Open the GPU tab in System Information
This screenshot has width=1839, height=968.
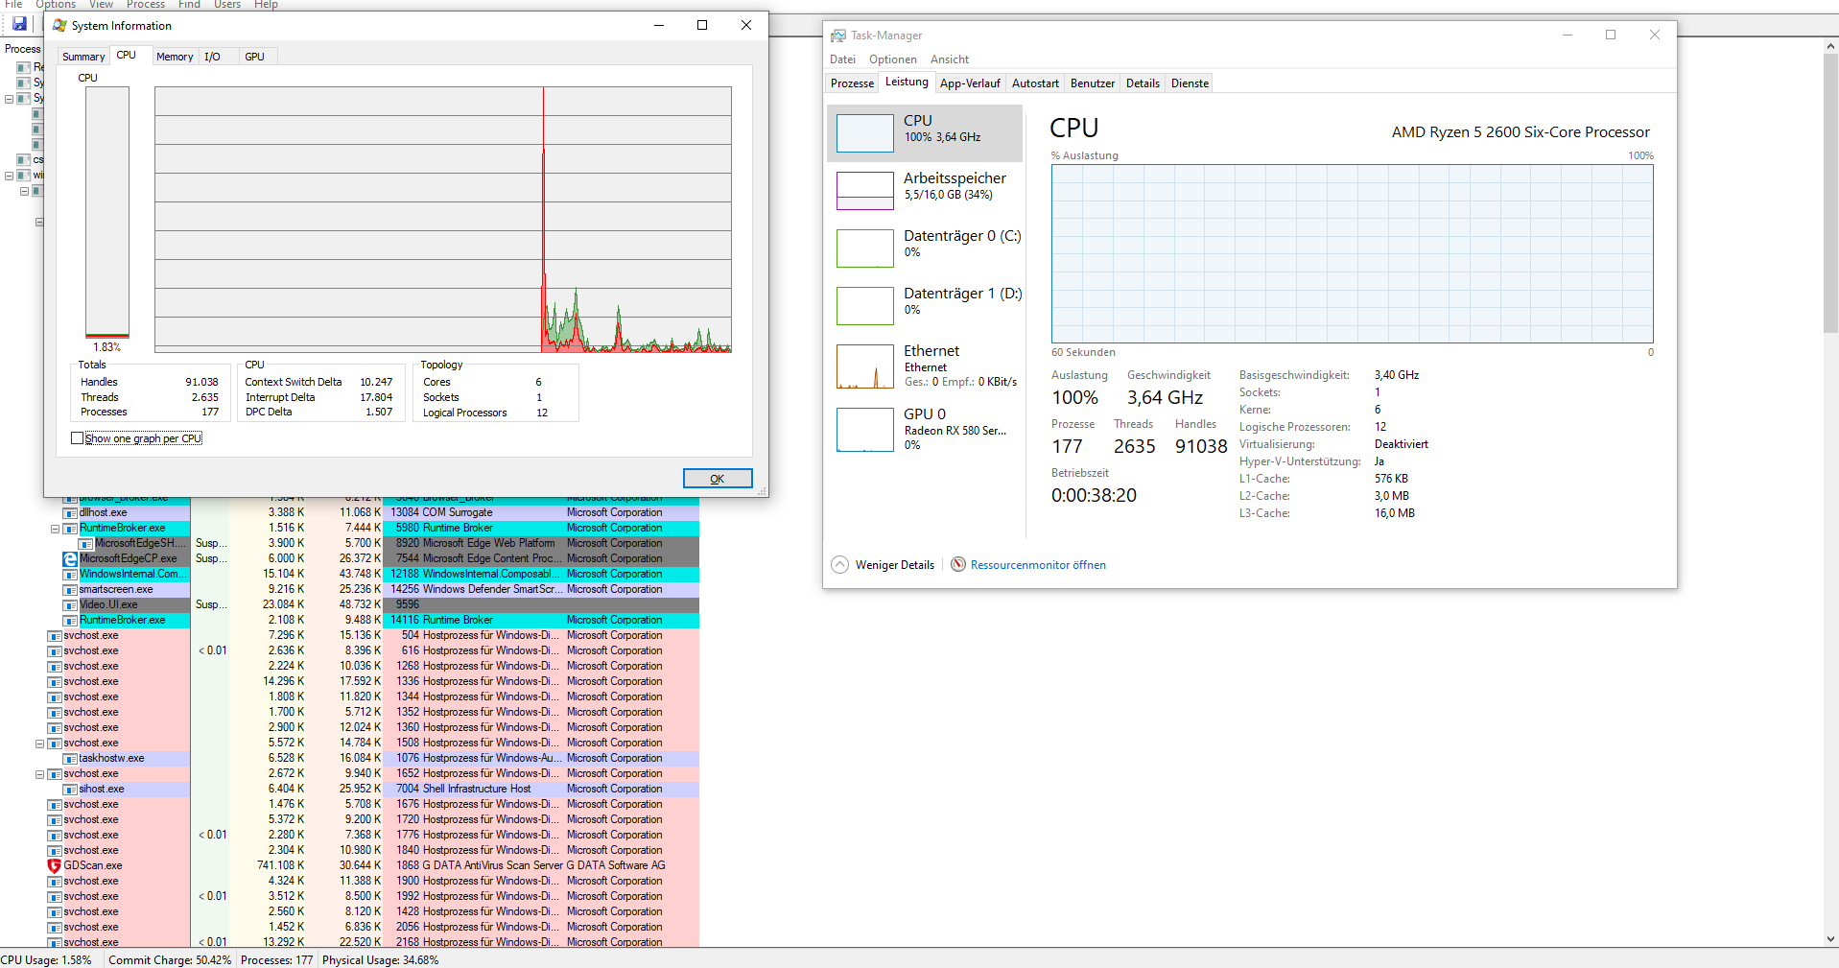coord(254,57)
